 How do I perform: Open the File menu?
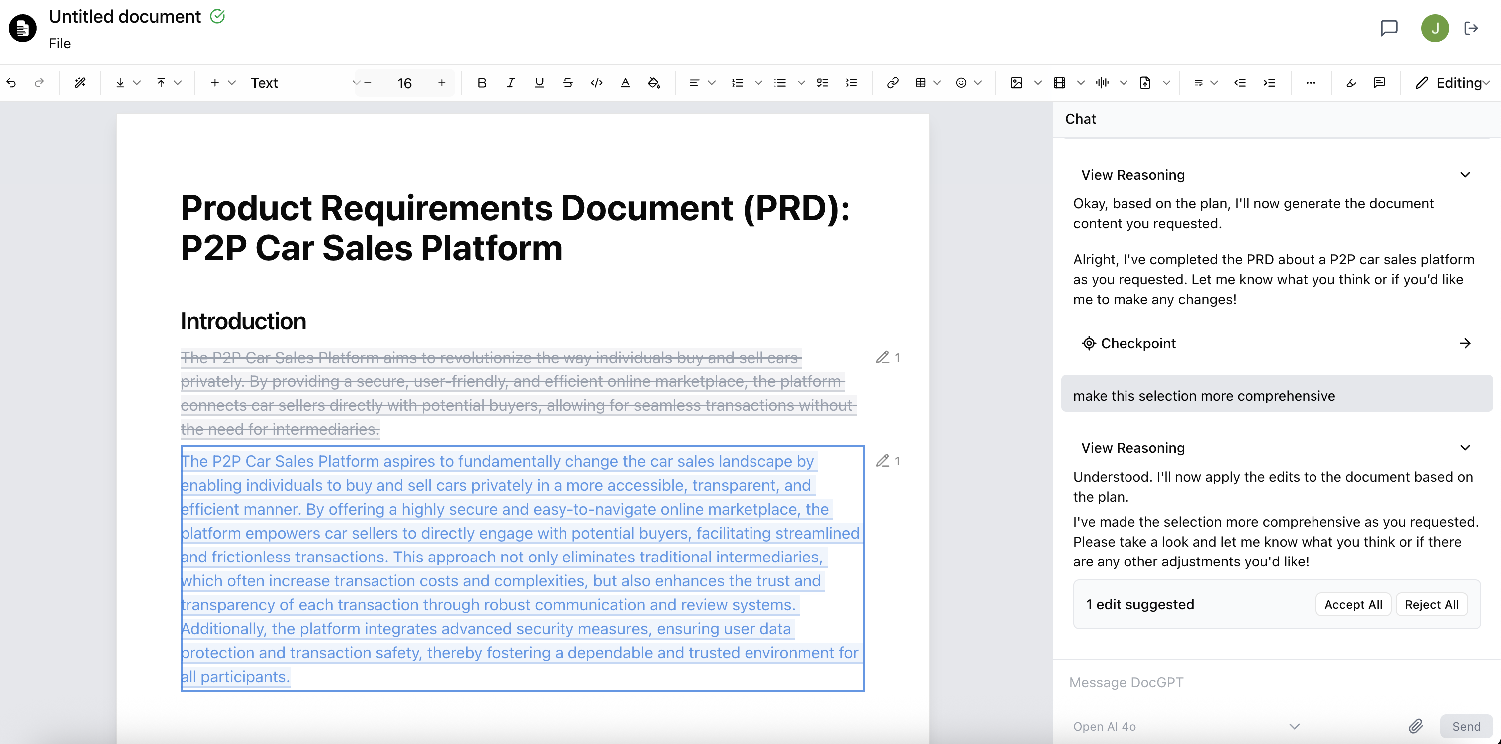point(59,44)
